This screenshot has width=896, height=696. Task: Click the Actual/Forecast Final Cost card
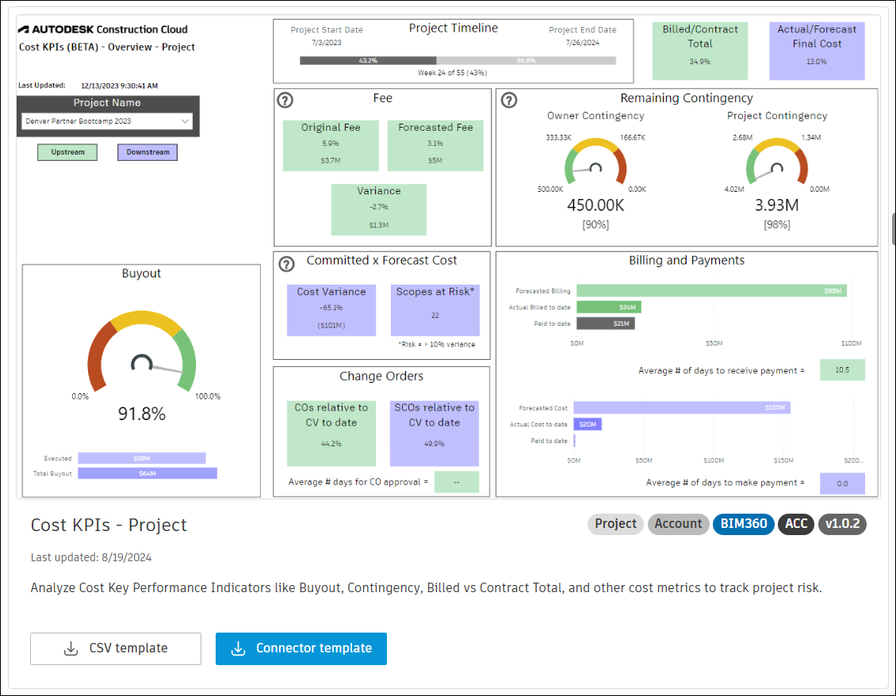coord(817,51)
